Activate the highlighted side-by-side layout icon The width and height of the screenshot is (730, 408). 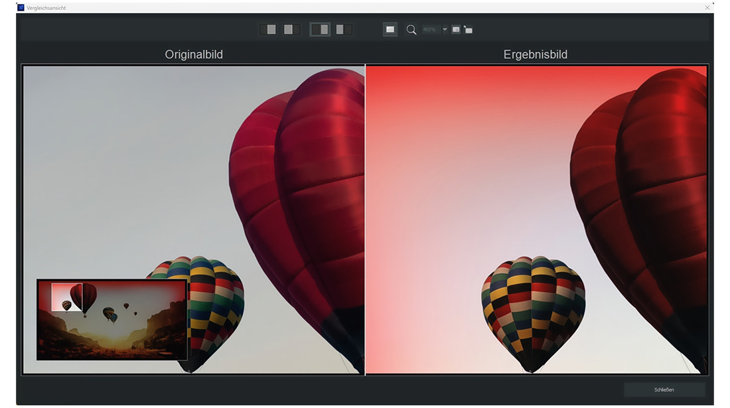tap(320, 29)
